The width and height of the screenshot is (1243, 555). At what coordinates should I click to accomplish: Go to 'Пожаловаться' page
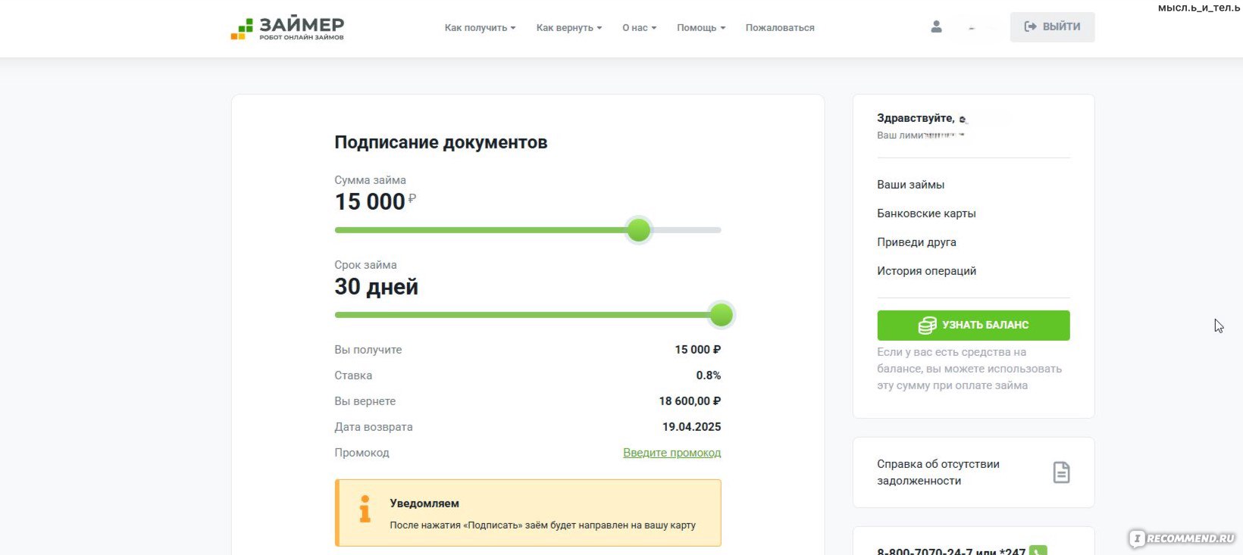pos(779,28)
